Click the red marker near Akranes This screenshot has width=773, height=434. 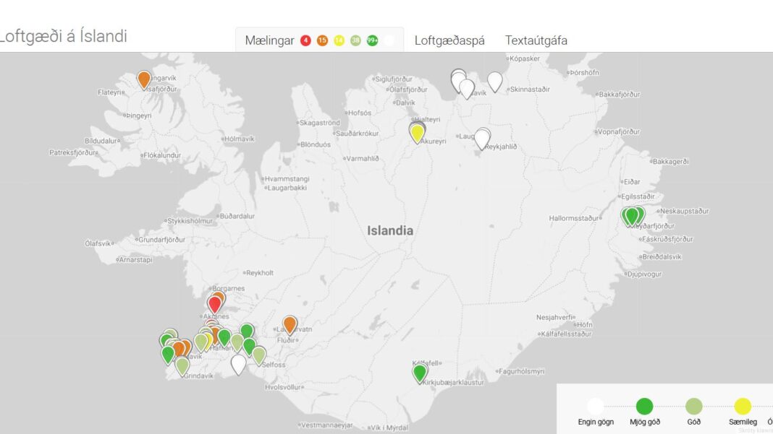coord(214,304)
